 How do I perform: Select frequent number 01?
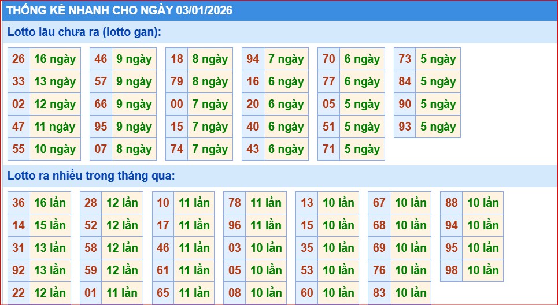pos(91,293)
